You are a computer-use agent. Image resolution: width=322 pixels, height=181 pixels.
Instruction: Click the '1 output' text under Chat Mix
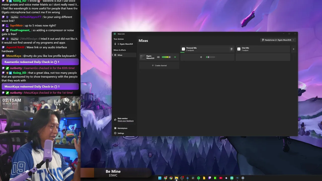245,50
